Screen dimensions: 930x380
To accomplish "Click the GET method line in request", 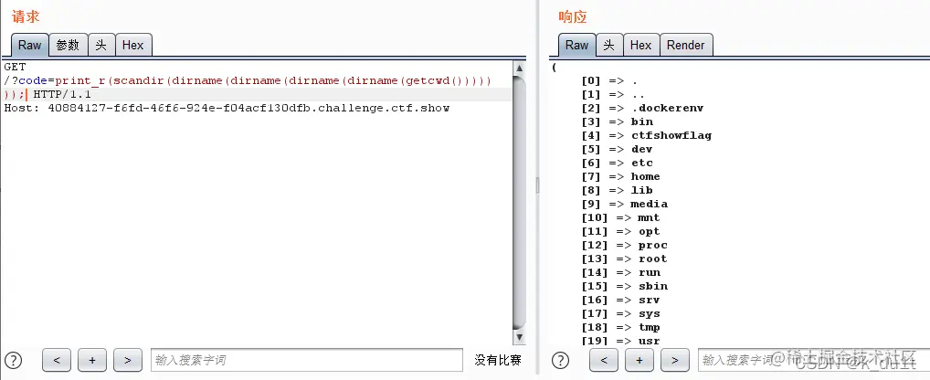I will pos(15,67).
